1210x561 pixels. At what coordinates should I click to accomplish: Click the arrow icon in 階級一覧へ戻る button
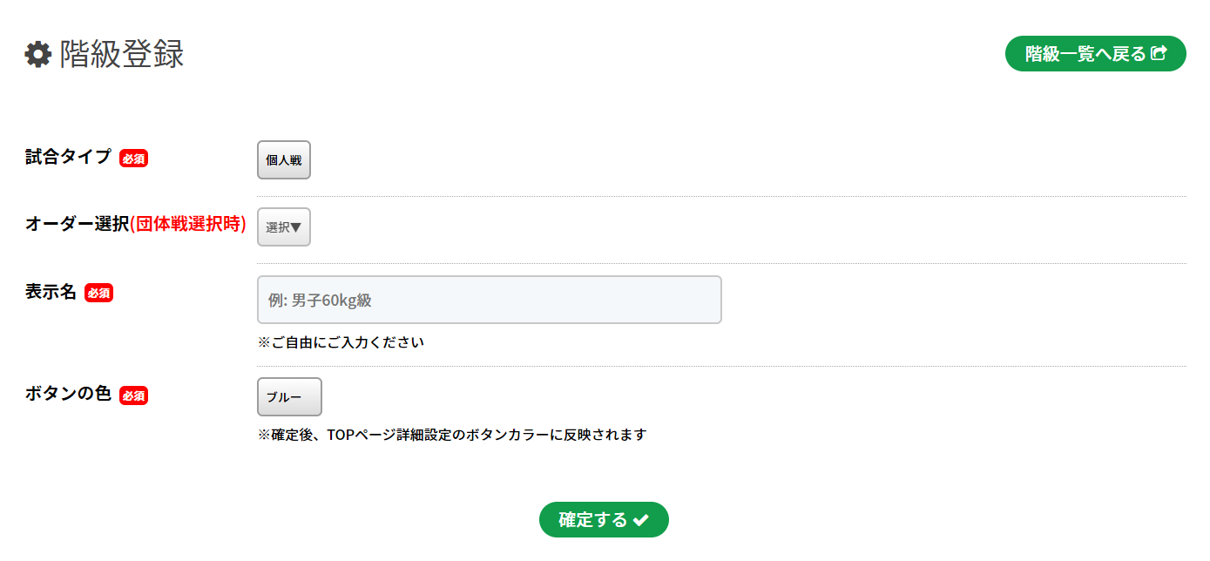1159,53
